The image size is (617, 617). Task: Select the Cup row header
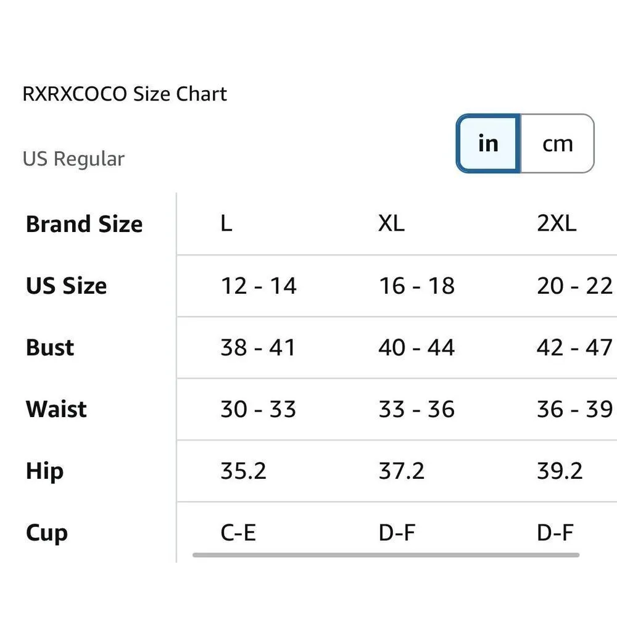click(x=46, y=532)
